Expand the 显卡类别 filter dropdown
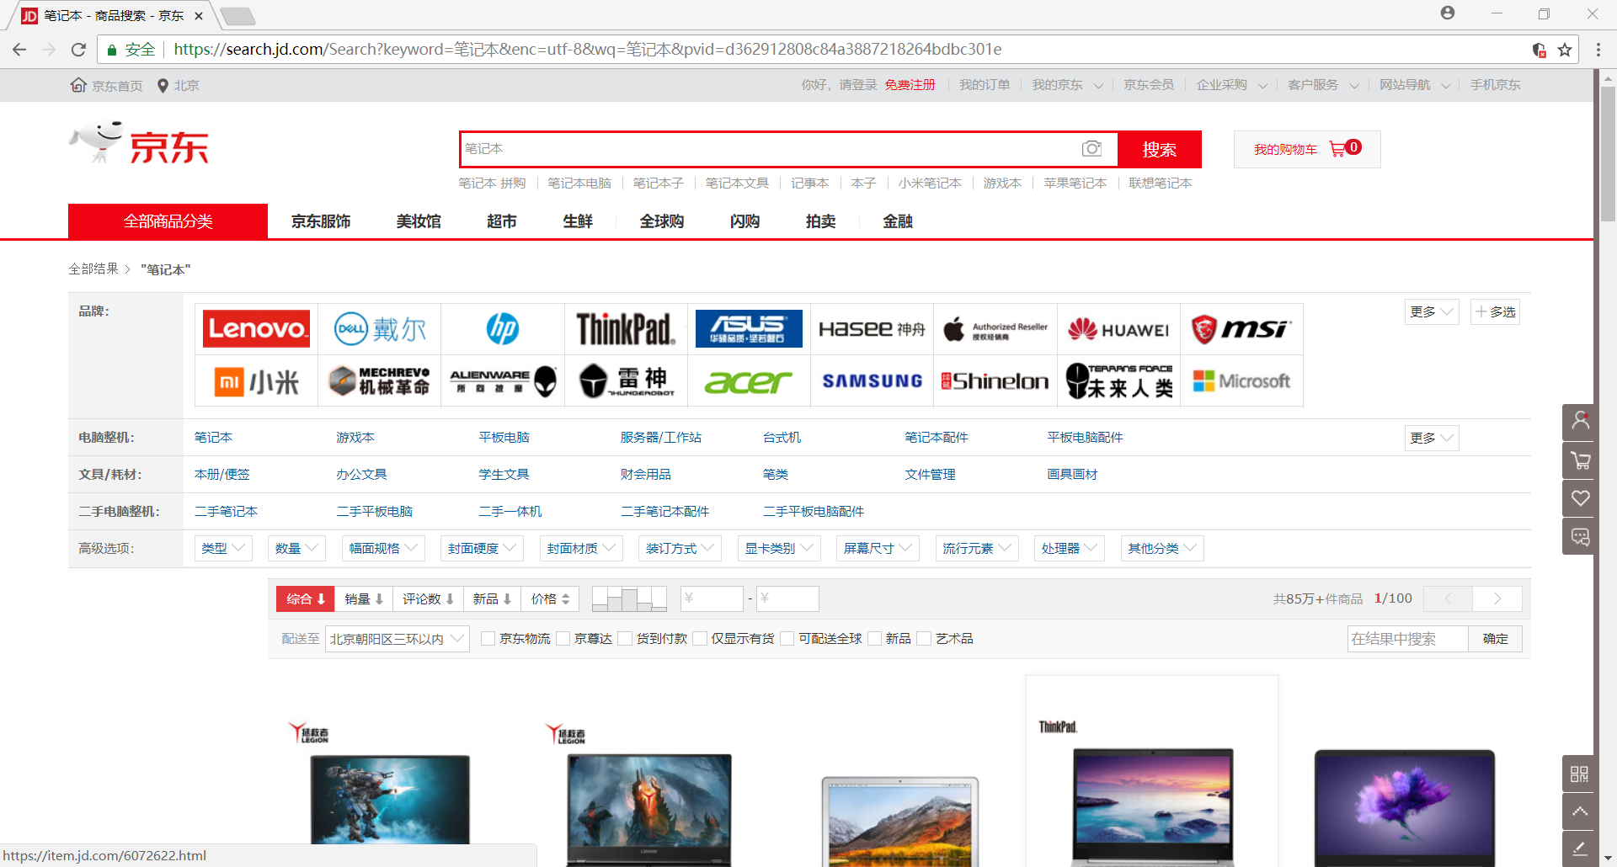The width and height of the screenshot is (1617, 867). 779,549
